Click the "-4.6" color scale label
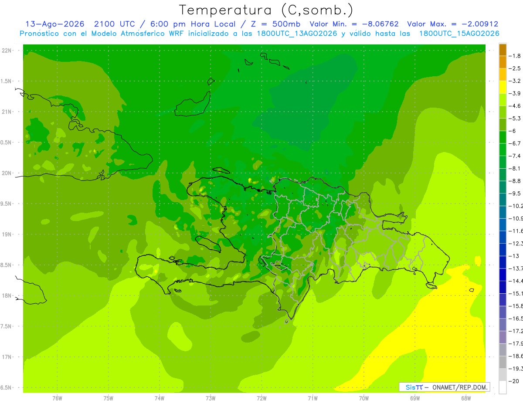 [515, 106]
